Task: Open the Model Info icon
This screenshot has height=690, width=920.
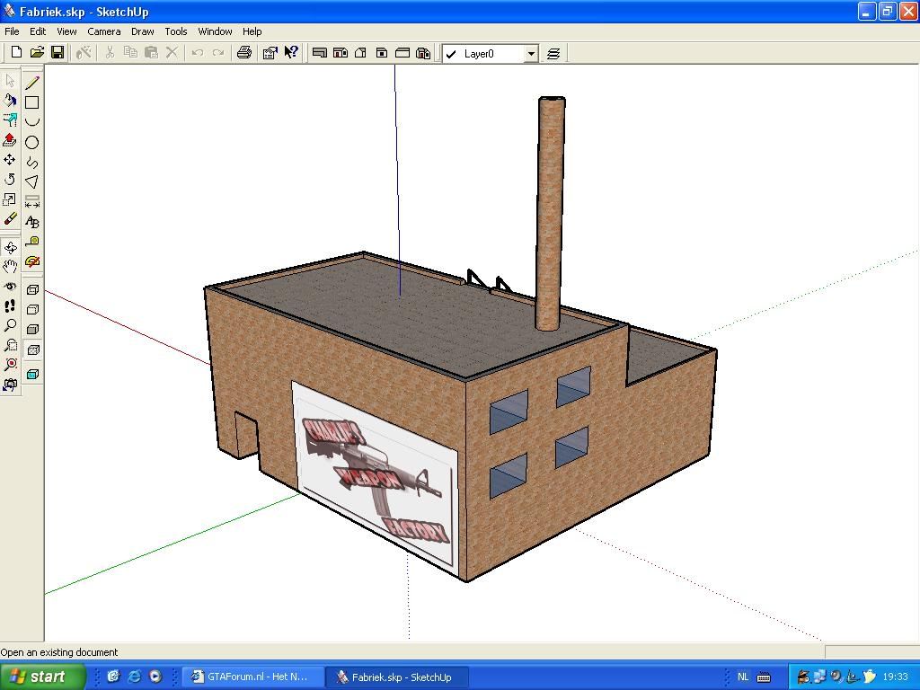Action: click(x=270, y=53)
